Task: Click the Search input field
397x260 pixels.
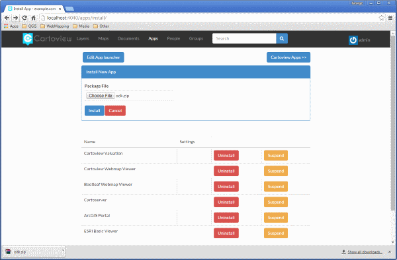Action: click(244, 38)
